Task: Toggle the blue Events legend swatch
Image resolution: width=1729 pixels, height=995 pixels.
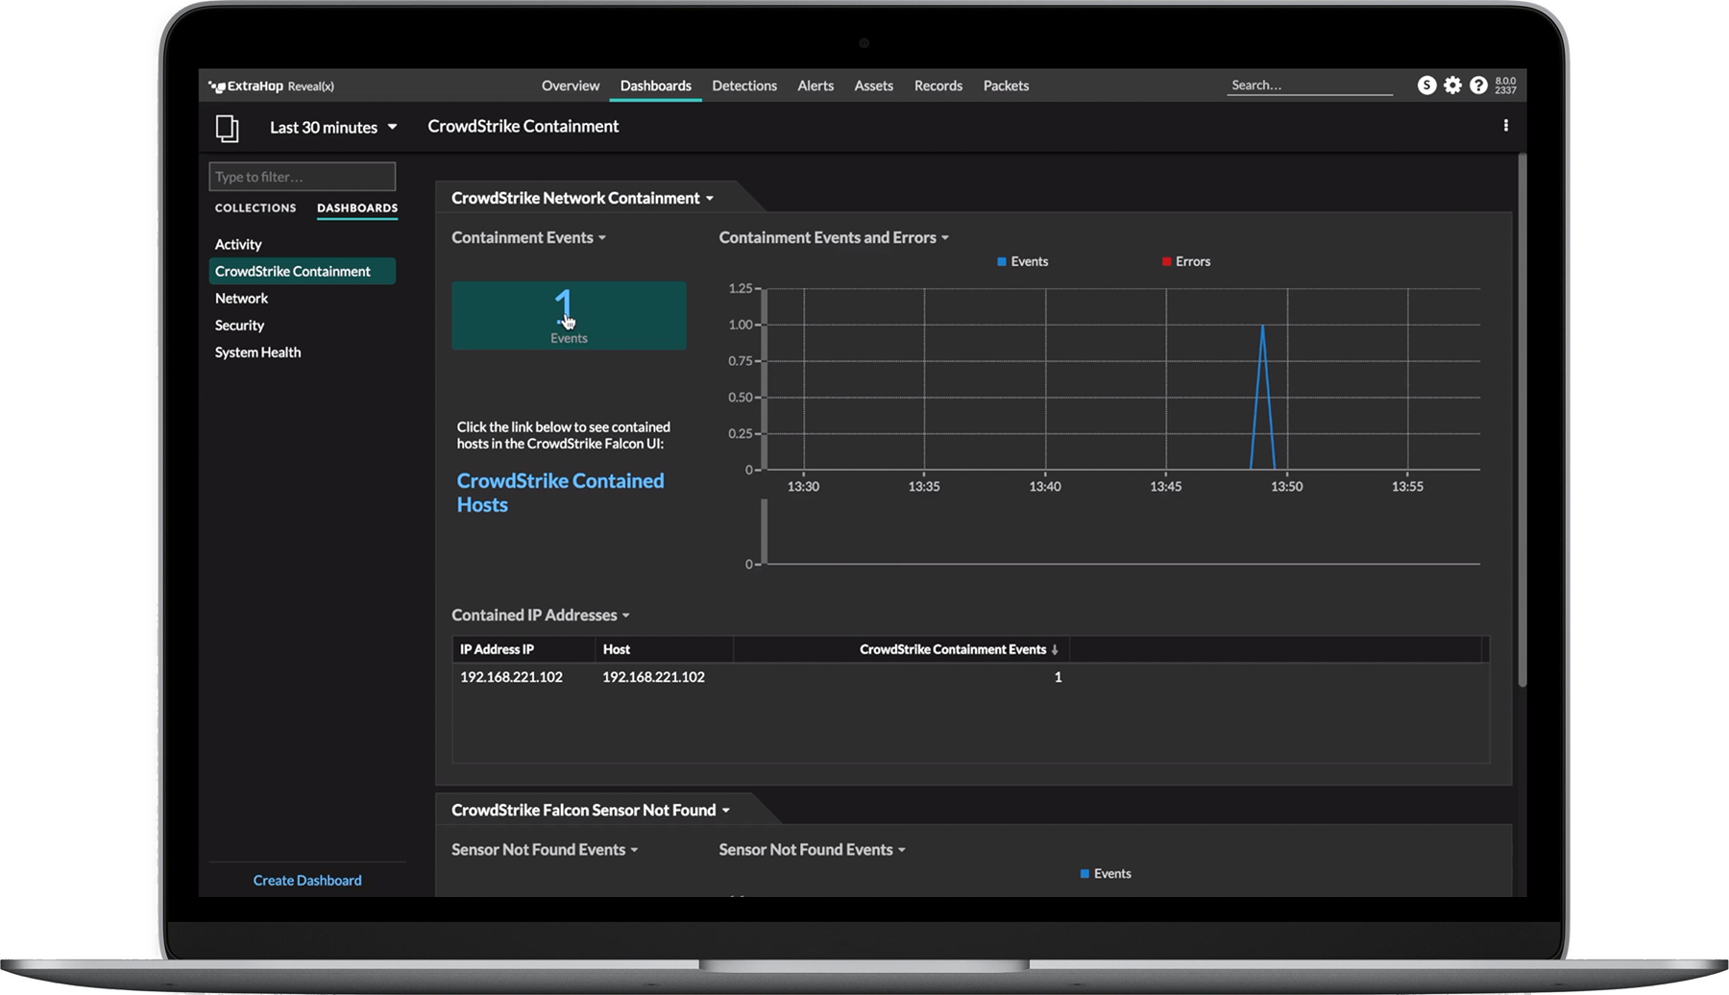Action: coord(1002,261)
